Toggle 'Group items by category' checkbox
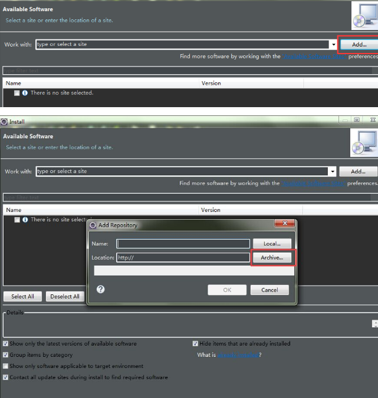Image resolution: width=378 pixels, height=398 pixels. click(x=6, y=355)
